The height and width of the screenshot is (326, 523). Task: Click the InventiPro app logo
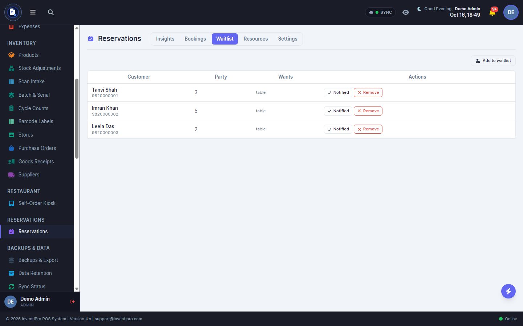[13, 12]
